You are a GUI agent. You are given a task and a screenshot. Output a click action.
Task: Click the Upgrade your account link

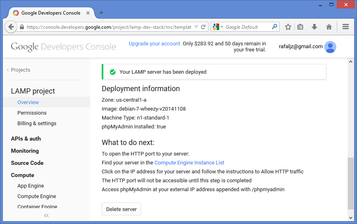coord(155,44)
